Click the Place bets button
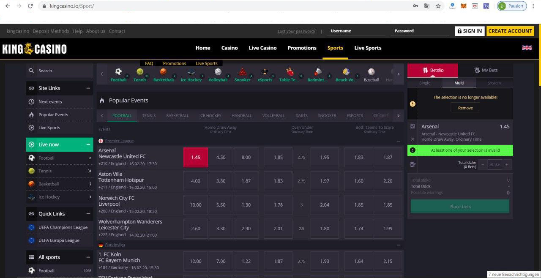This screenshot has height=278, width=541. (x=460, y=207)
